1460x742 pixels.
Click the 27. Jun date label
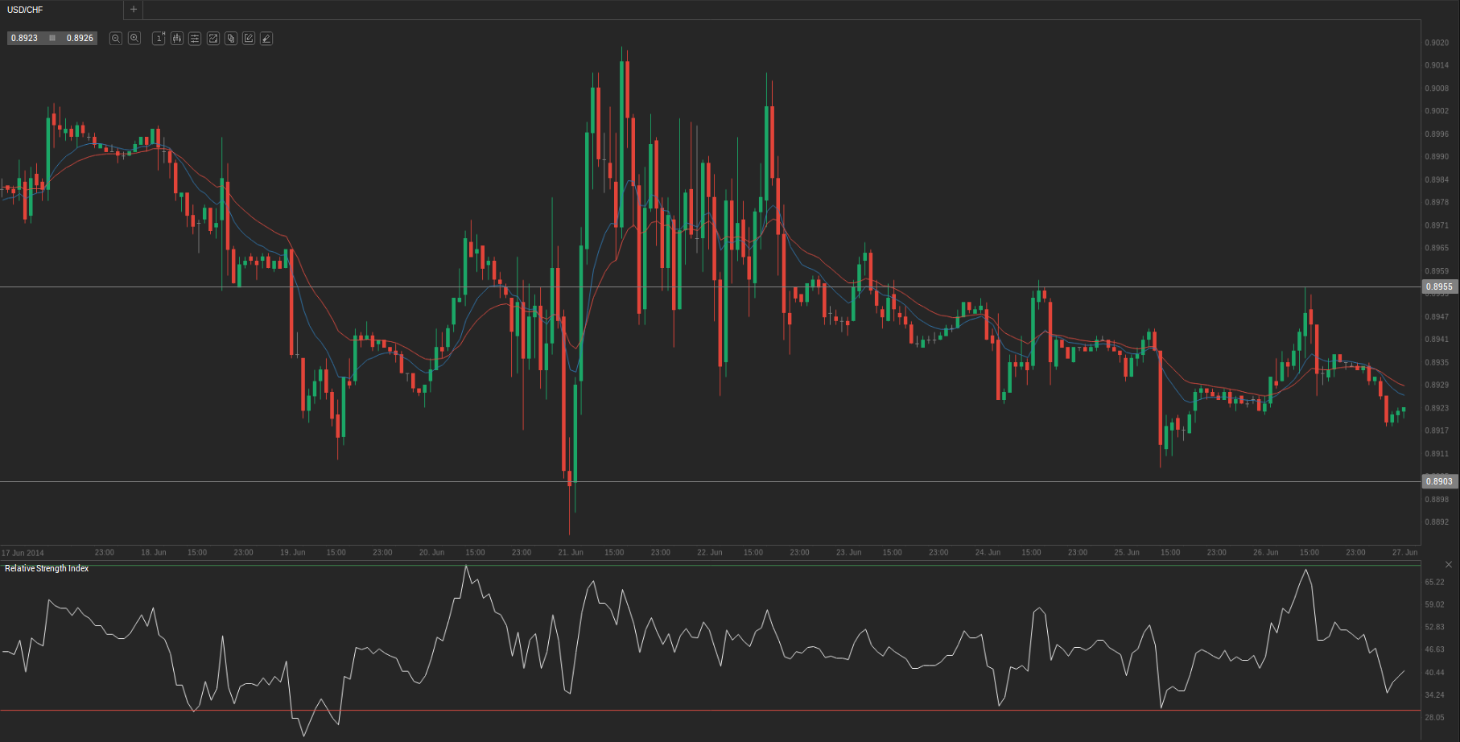[1404, 553]
